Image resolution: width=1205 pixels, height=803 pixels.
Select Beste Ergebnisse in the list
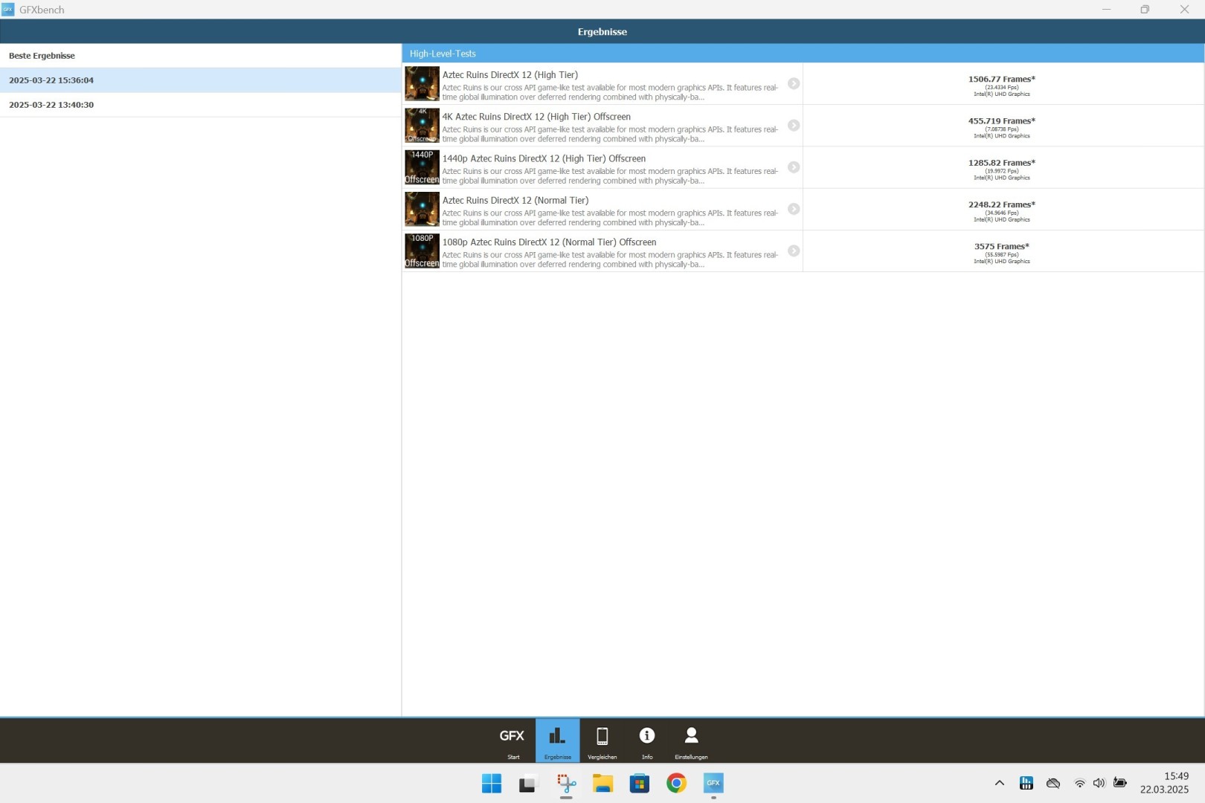click(200, 56)
